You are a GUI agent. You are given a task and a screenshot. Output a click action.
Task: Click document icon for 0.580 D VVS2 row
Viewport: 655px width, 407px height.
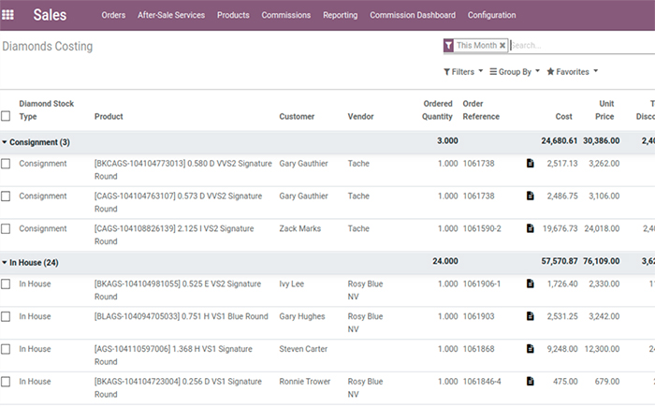(531, 164)
